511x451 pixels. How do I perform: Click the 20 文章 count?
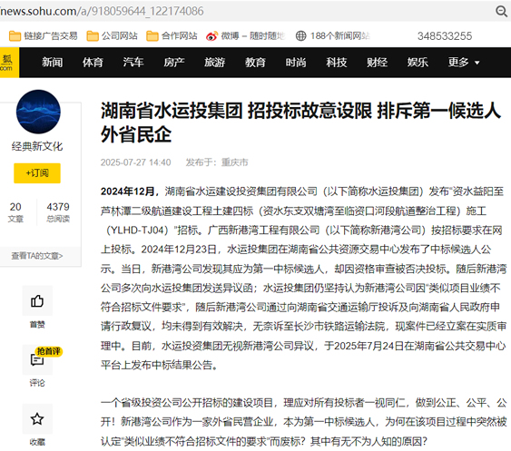15,211
